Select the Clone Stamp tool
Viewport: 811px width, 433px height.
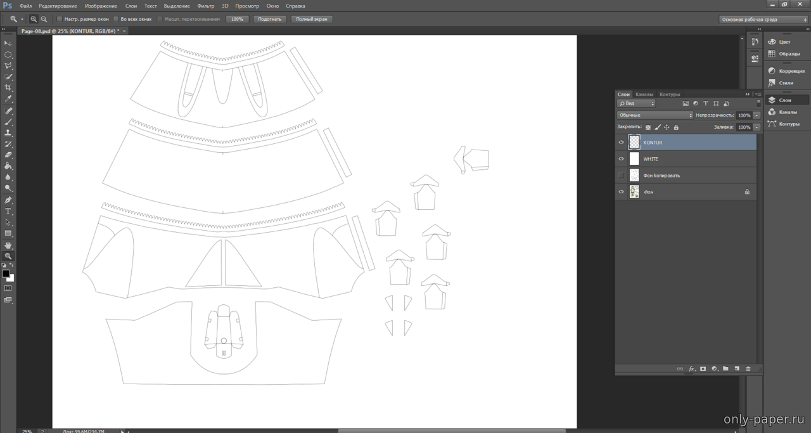8,132
